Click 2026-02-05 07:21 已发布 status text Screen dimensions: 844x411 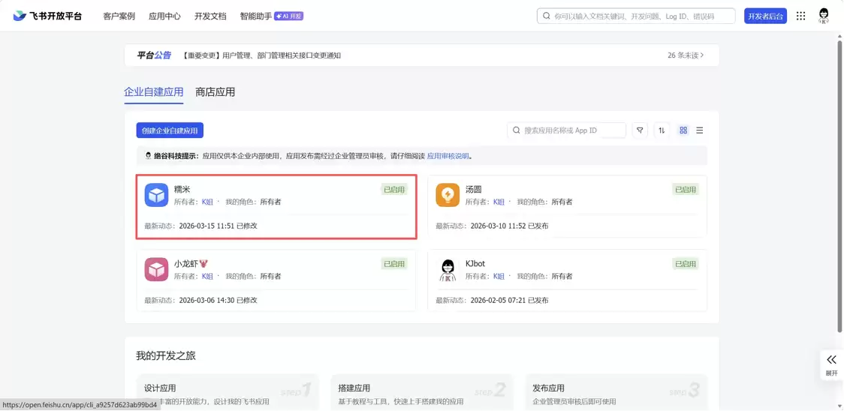point(510,300)
